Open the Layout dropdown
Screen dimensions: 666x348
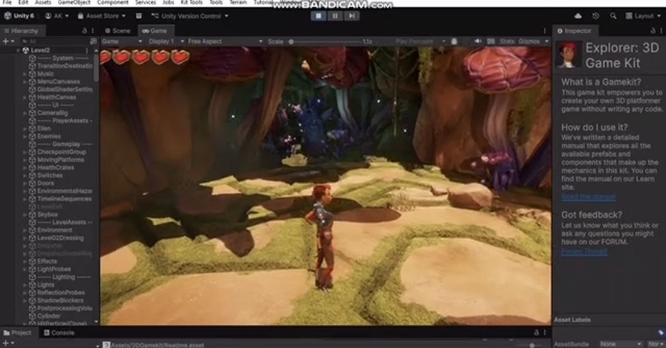[x=644, y=16]
